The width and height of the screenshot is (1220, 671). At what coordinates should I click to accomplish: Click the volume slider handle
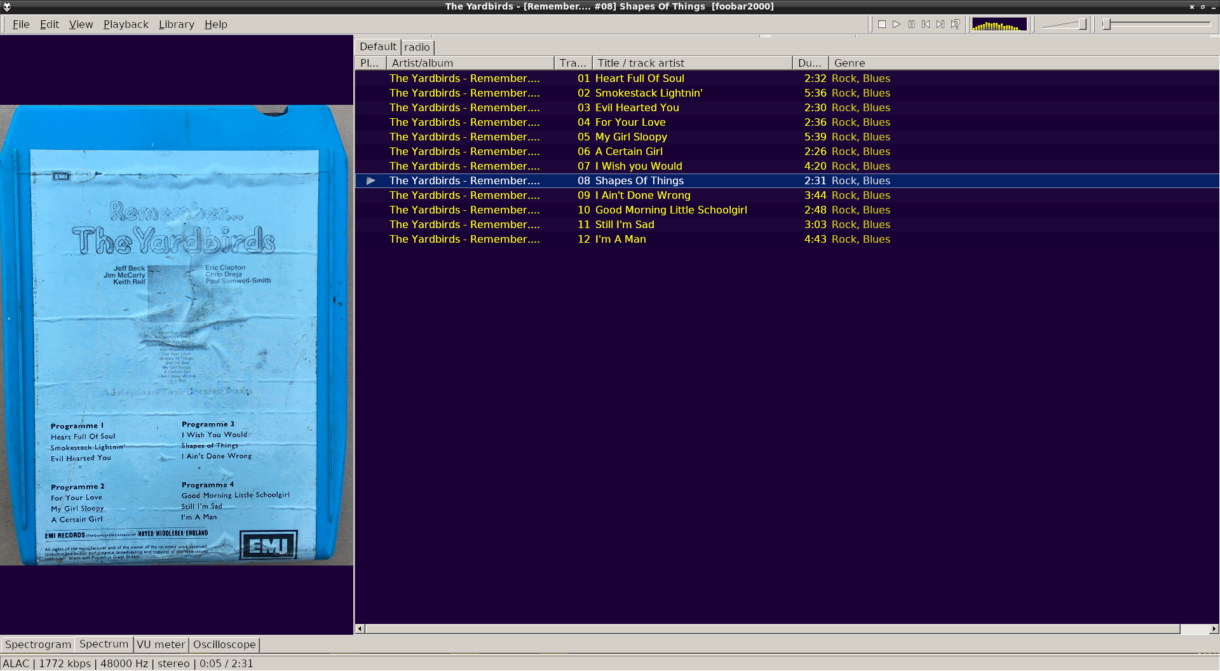(1082, 24)
